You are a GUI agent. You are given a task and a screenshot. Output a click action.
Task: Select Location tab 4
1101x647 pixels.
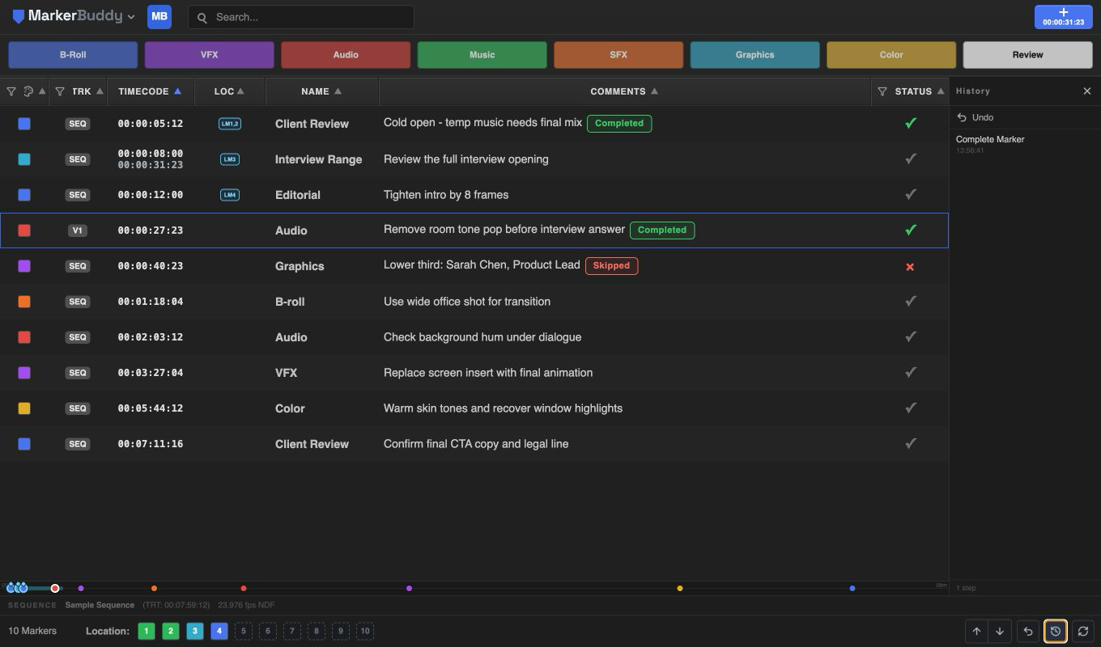(219, 631)
